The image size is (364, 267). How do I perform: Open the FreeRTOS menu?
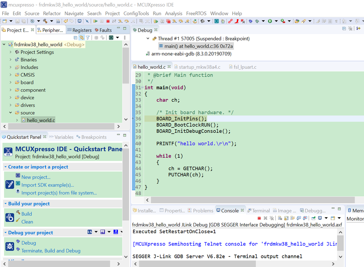pyautogui.click(x=196, y=13)
